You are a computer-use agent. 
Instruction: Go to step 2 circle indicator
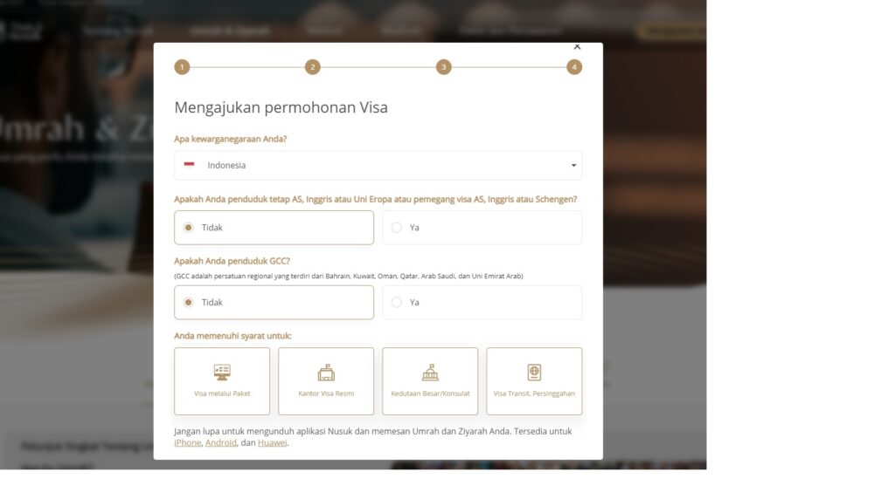pyautogui.click(x=313, y=67)
